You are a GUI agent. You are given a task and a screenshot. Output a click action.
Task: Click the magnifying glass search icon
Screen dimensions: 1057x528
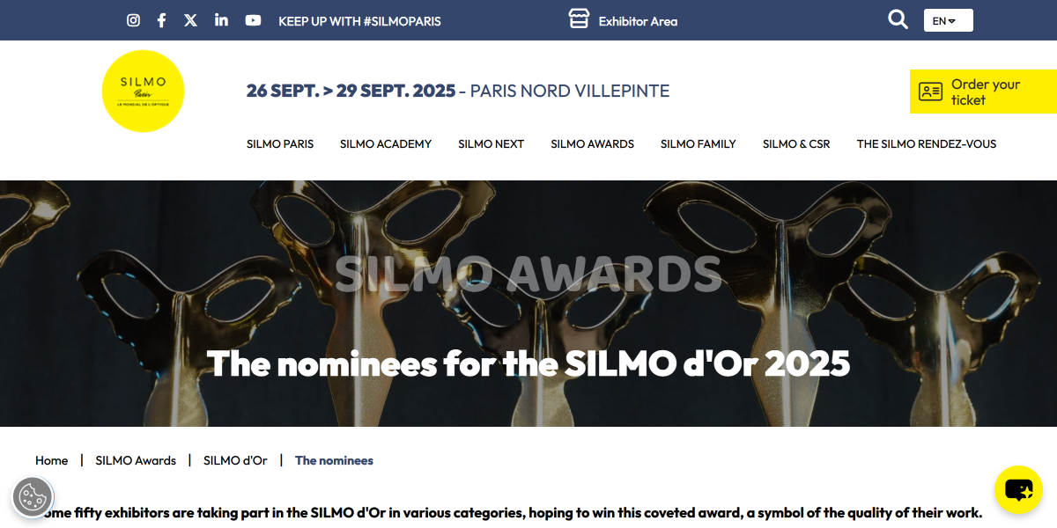tap(898, 19)
